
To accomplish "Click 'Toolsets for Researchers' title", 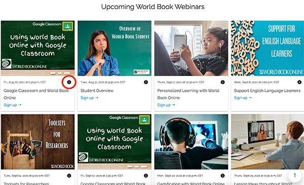I will pos(26,183).
